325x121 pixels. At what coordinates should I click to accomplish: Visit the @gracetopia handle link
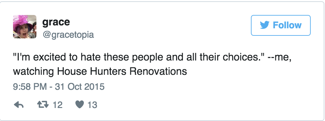coord(68,35)
